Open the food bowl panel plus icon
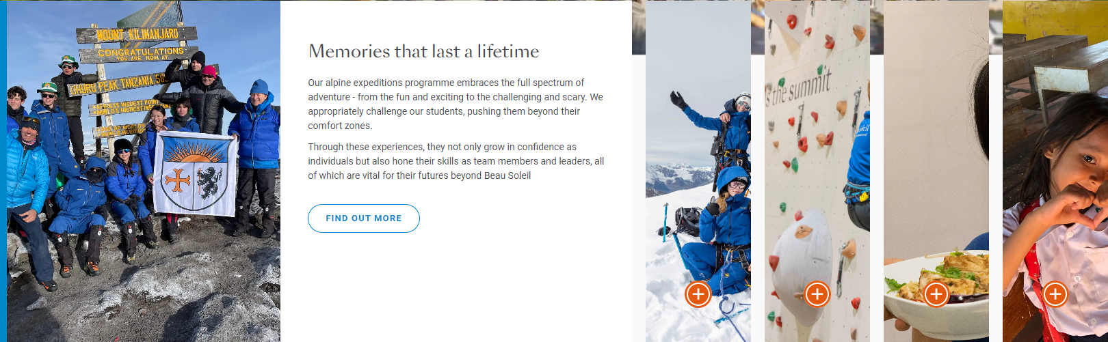Image resolution: width=1108 pixels, height=342 pixels. tap(936, 294)
